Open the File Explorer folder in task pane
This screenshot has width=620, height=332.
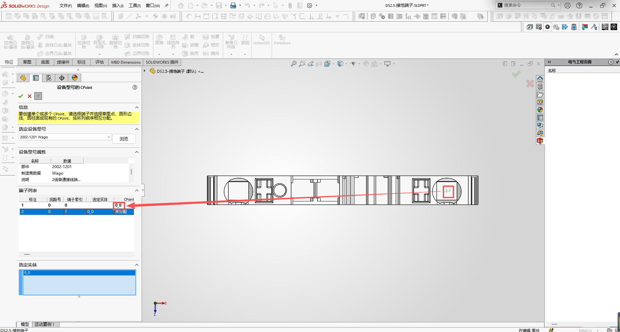point(540,95)
